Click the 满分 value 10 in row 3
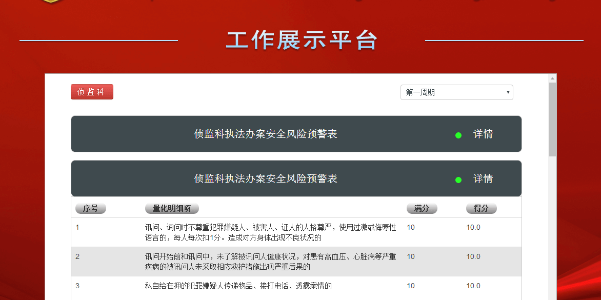The width and height of the screenshot is (601, 300). click(x=411, y=286)
